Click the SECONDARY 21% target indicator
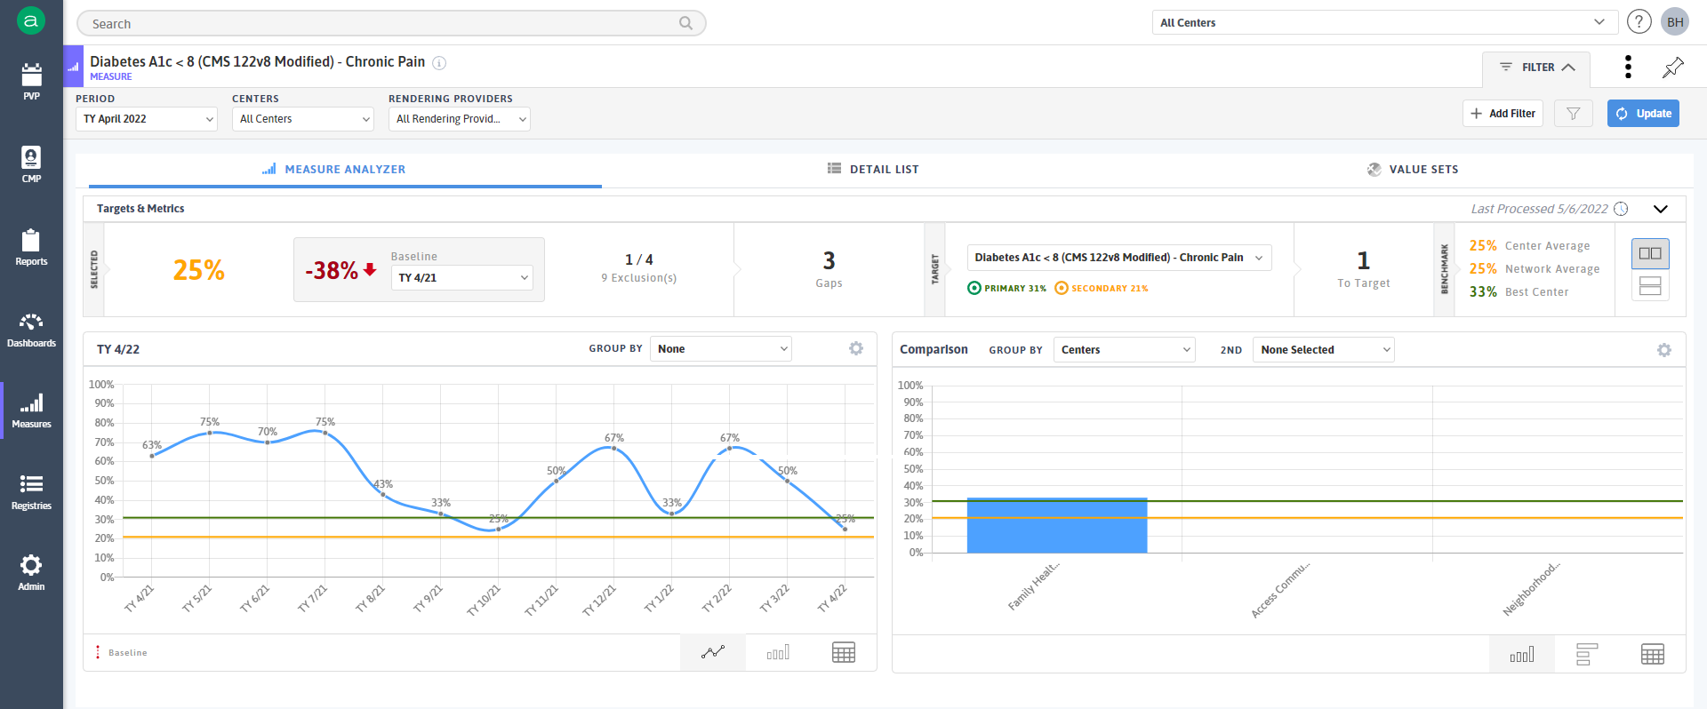Viewport: 1707px width, 709px height. click(x=1102, y=288)
